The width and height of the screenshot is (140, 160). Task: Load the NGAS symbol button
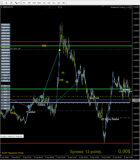[5, 81]
